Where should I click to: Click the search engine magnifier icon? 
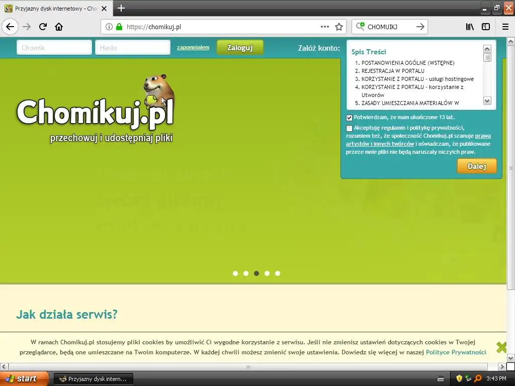pyautogui.click(x=360, y=26)
